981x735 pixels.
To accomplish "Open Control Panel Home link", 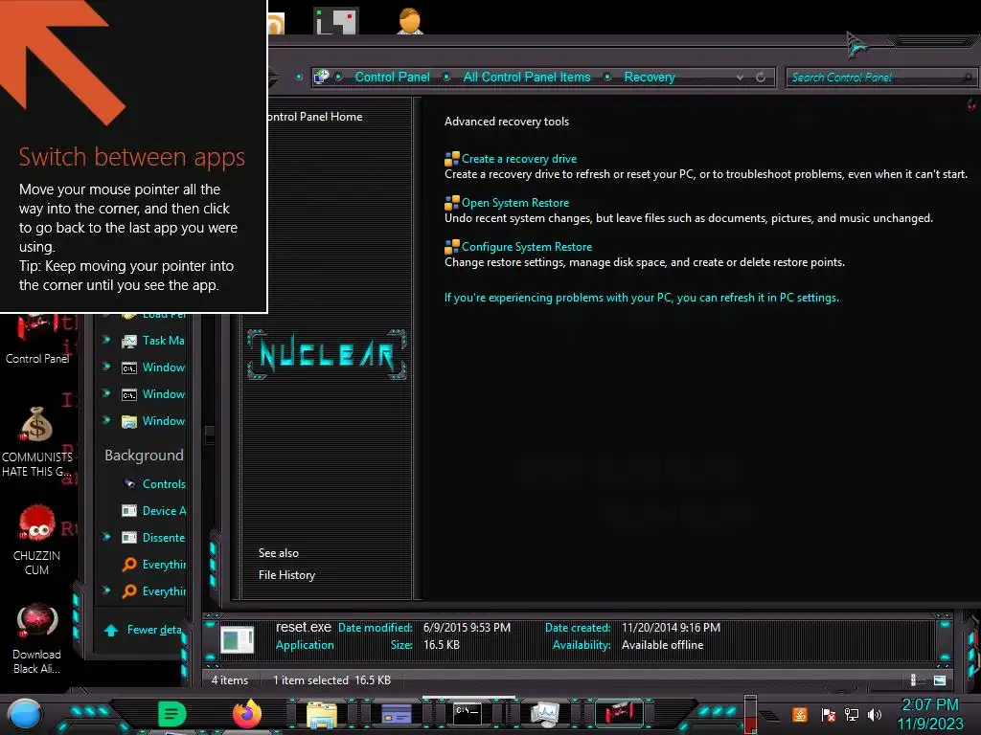I will tap(314, 117).
